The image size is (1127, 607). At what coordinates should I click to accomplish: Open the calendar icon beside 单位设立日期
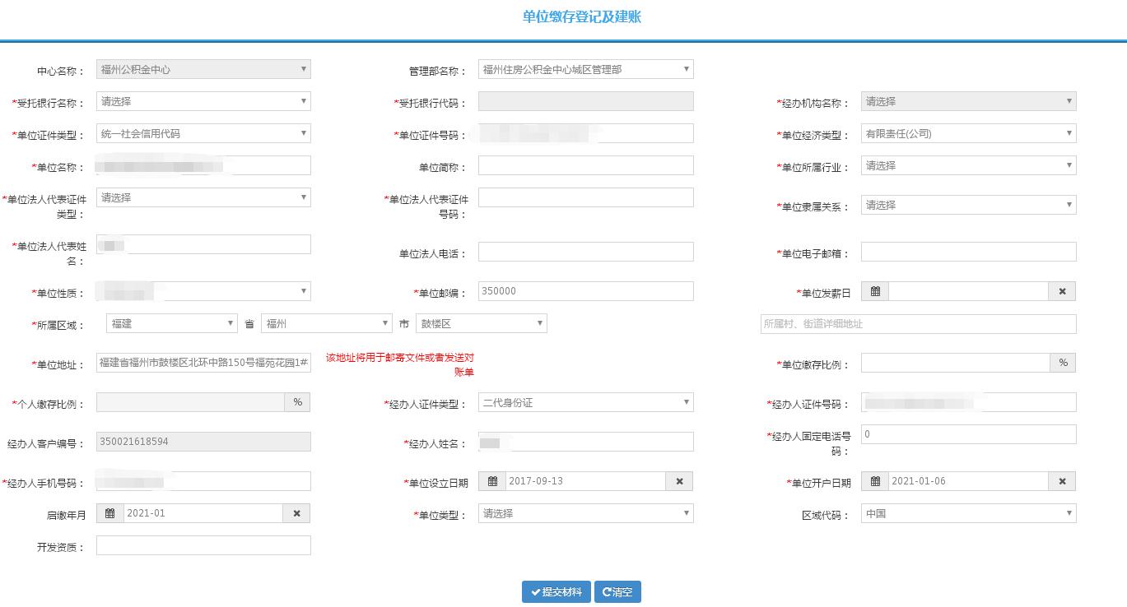[x=491, y=480]
